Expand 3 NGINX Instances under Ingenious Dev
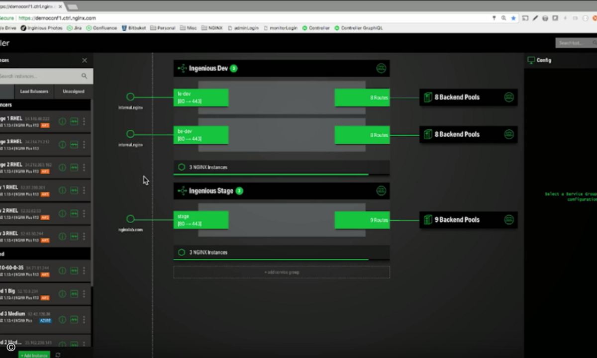 (281, 168)
